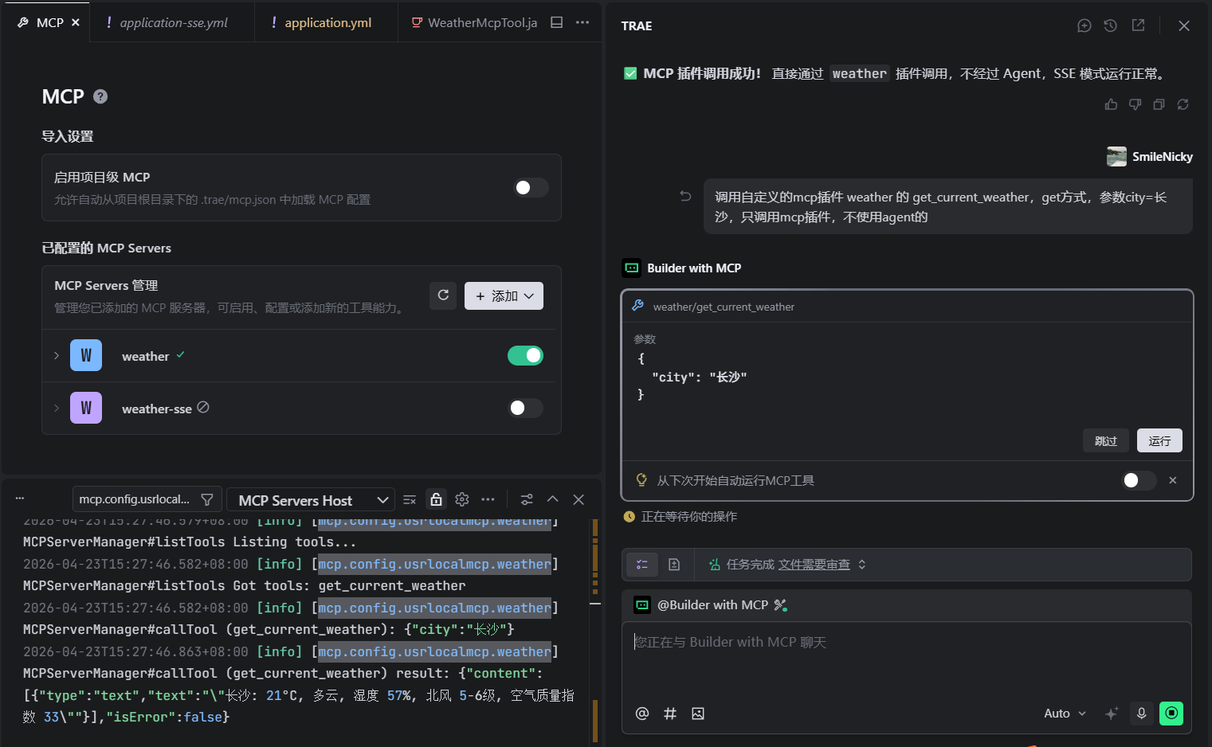Switch to the MCP tab

49,22
